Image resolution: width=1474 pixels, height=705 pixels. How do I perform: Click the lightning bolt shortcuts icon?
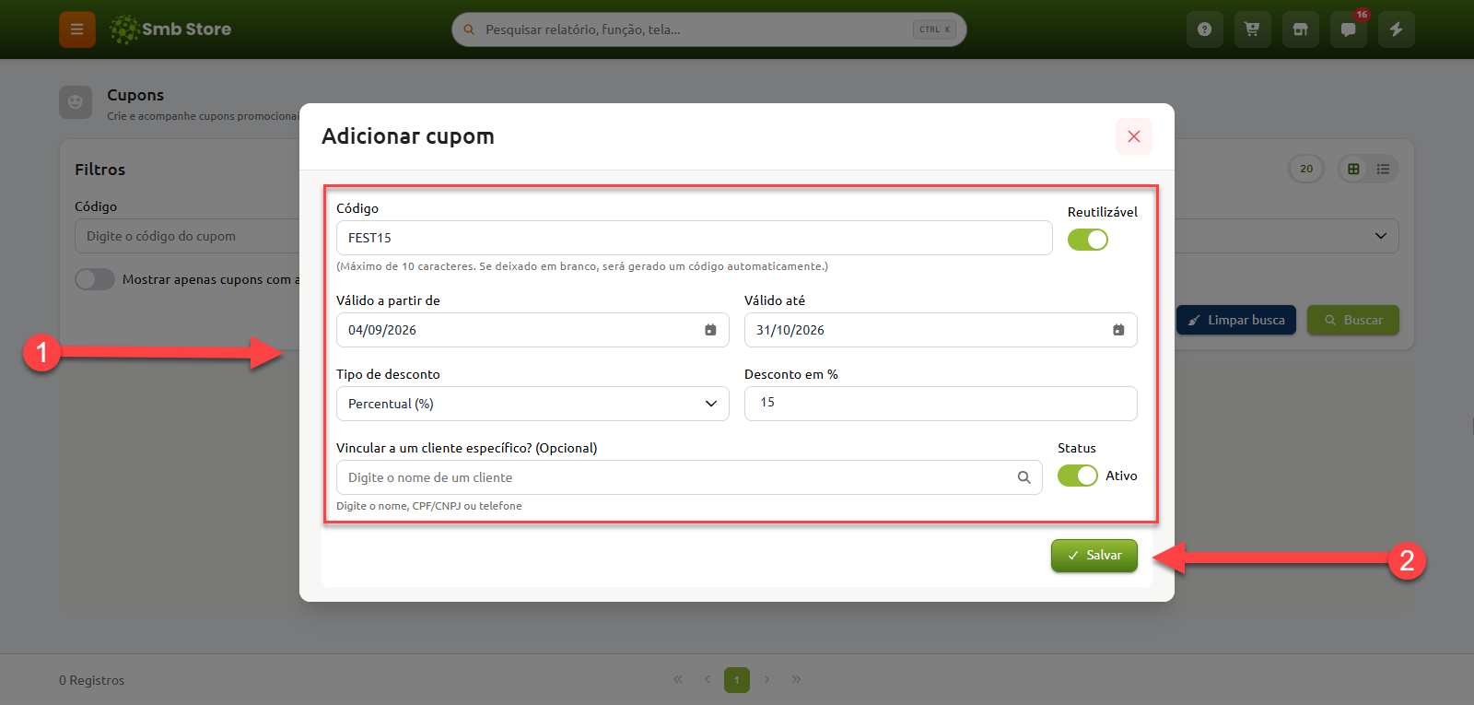(x=1397, y=29)
